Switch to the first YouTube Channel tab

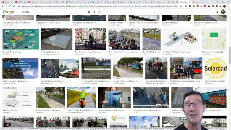point(7,2)
